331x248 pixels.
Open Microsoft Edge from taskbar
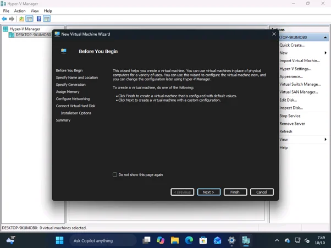click(189, 240)
